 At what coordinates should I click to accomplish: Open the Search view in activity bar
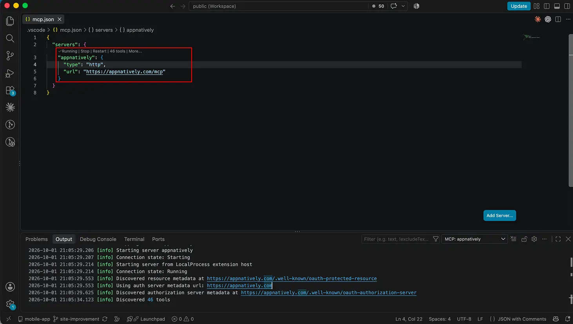click(x=10, y=38)
